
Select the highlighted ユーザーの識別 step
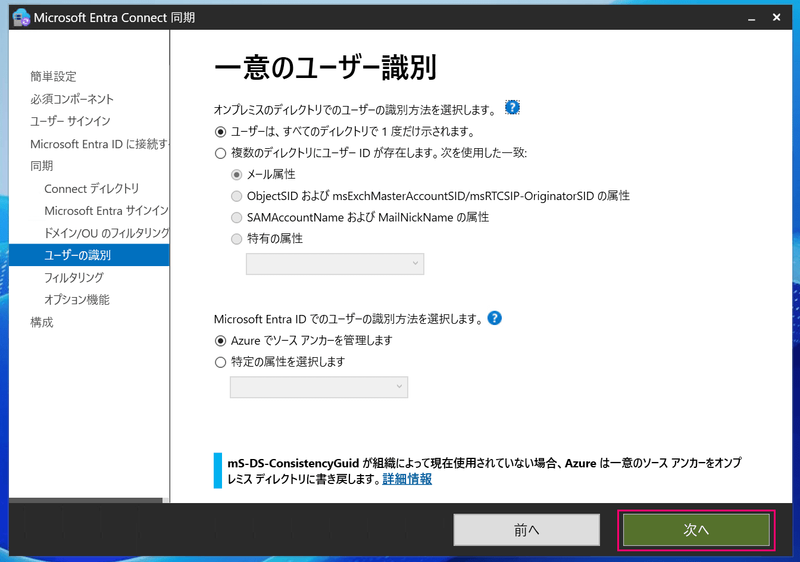[89, 255]
